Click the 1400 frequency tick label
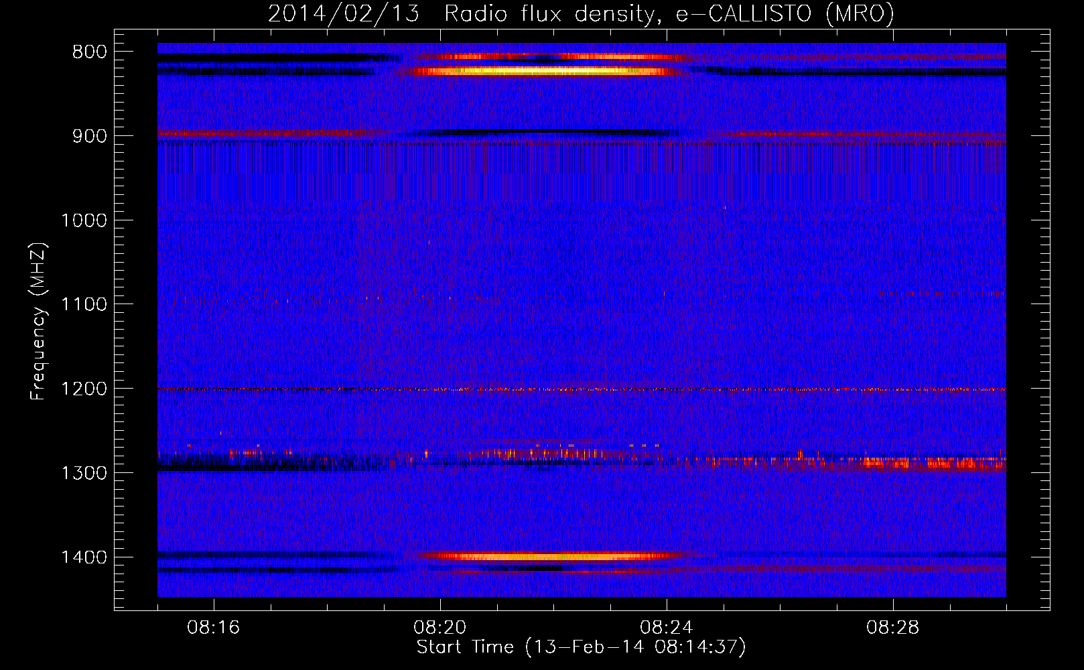 tap(84, 557)
